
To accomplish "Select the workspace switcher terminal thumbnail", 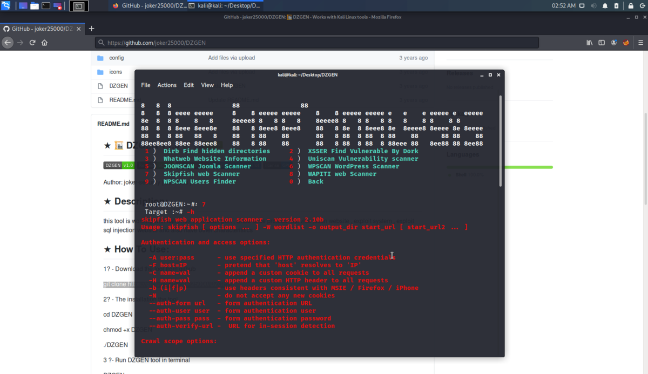I will 79,6.
